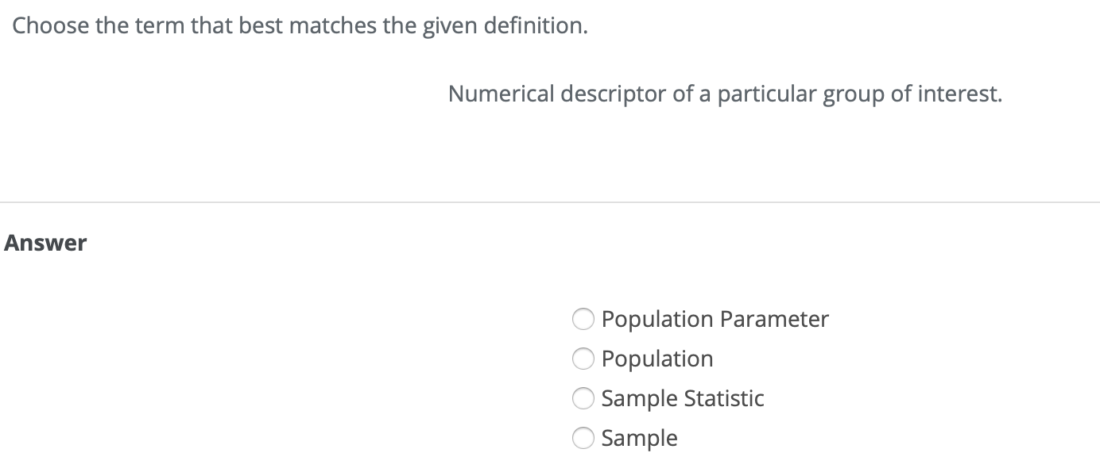Choose the answer option labeled Sample Statistic

point(682,398)
